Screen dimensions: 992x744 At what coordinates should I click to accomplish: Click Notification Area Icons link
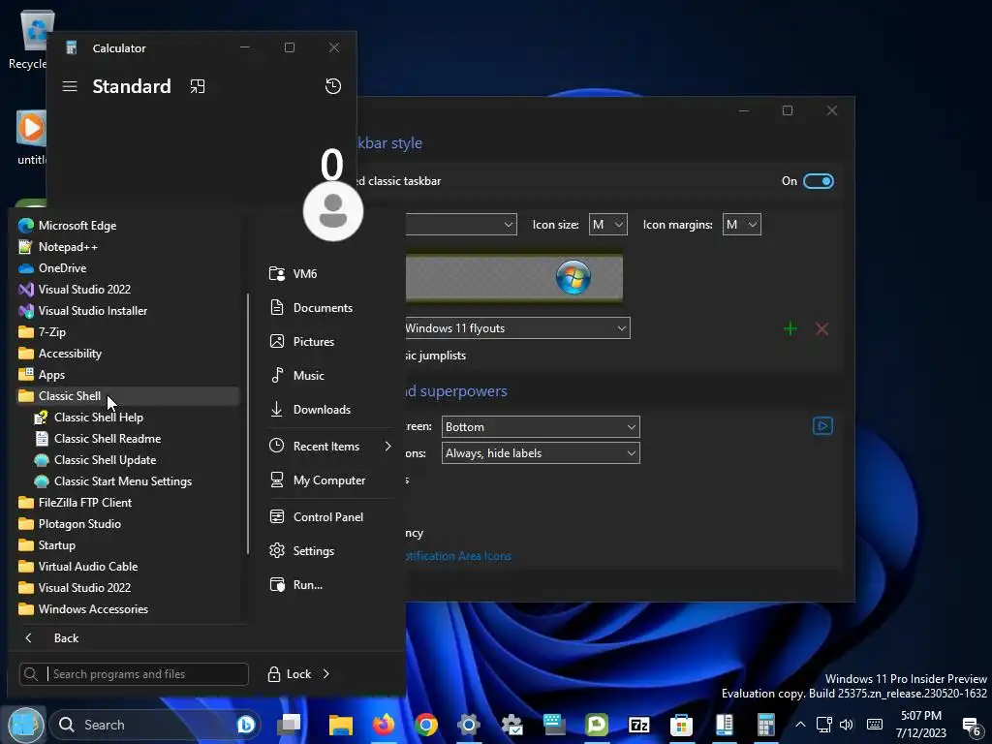pos(457,557)
